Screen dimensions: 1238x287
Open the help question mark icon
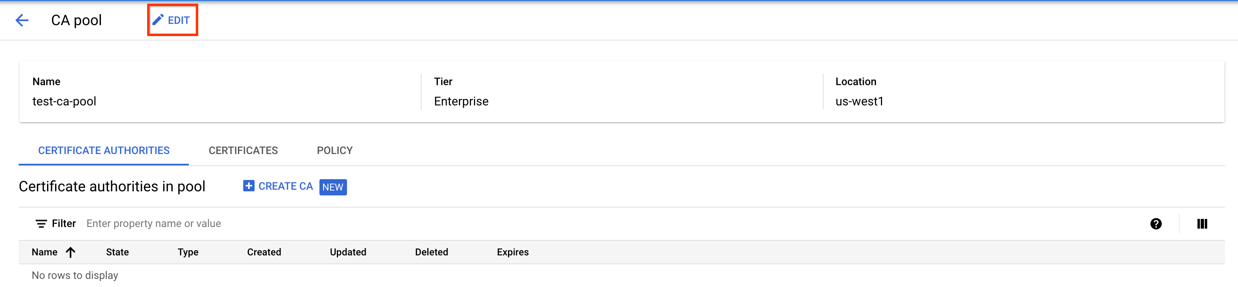(1156, 223)
